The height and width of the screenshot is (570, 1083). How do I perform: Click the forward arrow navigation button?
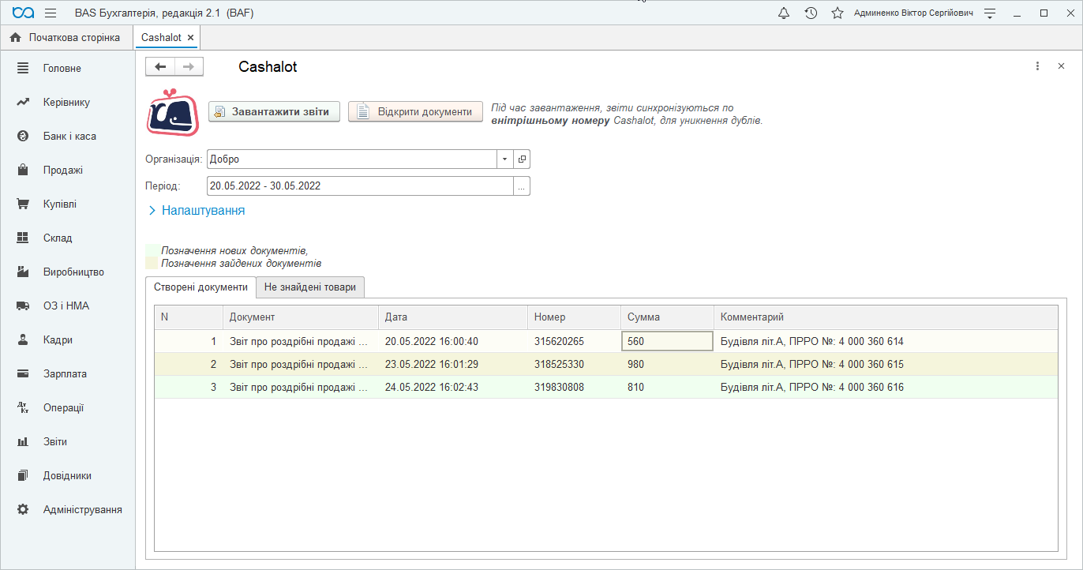[x=189, y=67]
